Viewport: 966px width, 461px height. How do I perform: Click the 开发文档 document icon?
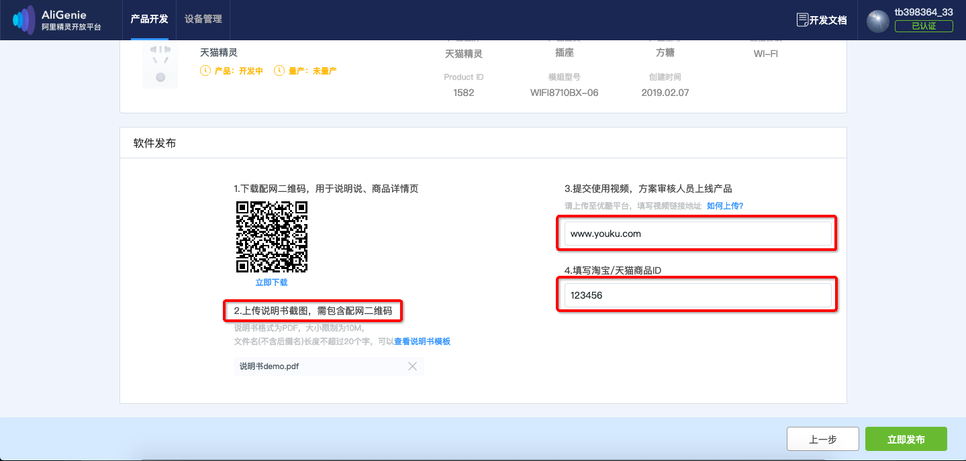(802, 19)
